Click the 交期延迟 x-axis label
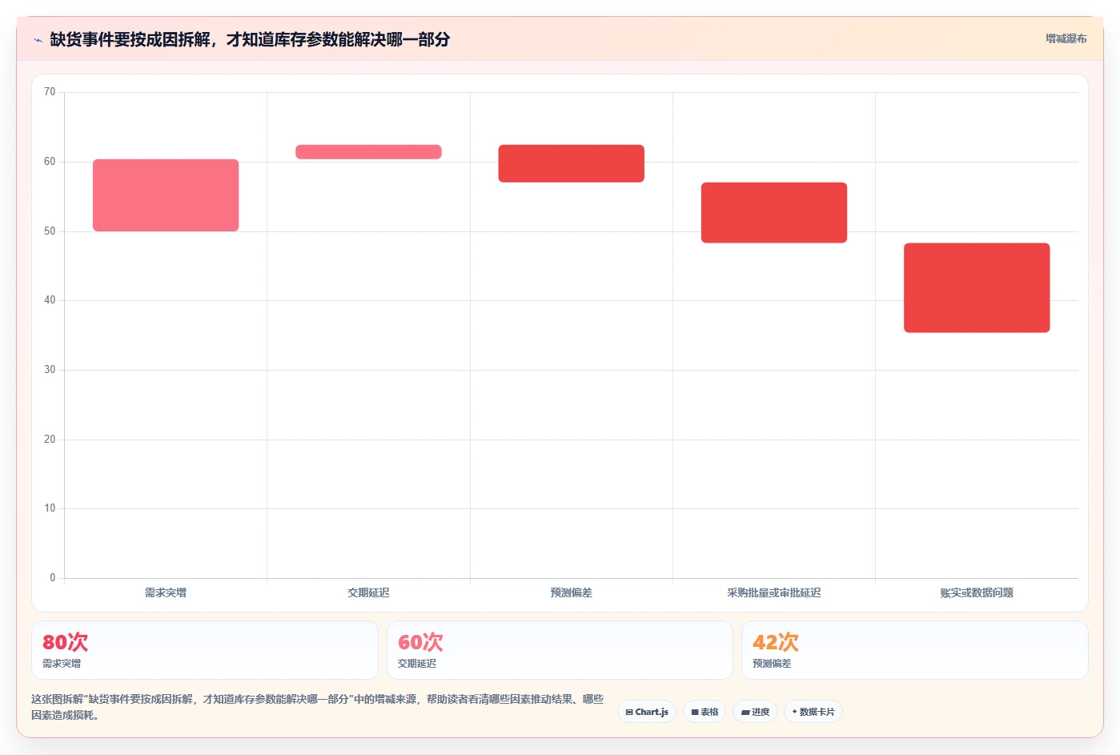Image resolution: width=1120 pixels, height=755 pixels. 368,592
